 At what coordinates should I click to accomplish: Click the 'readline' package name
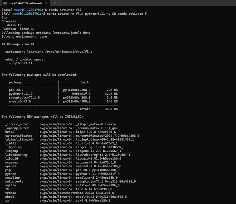(12, 178)
